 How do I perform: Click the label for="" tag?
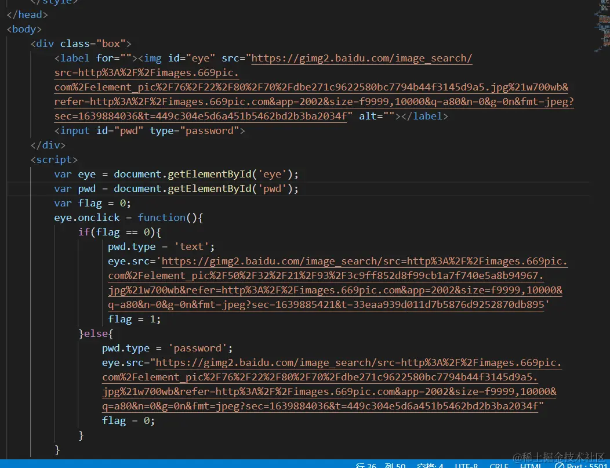[x=96, y=59]
